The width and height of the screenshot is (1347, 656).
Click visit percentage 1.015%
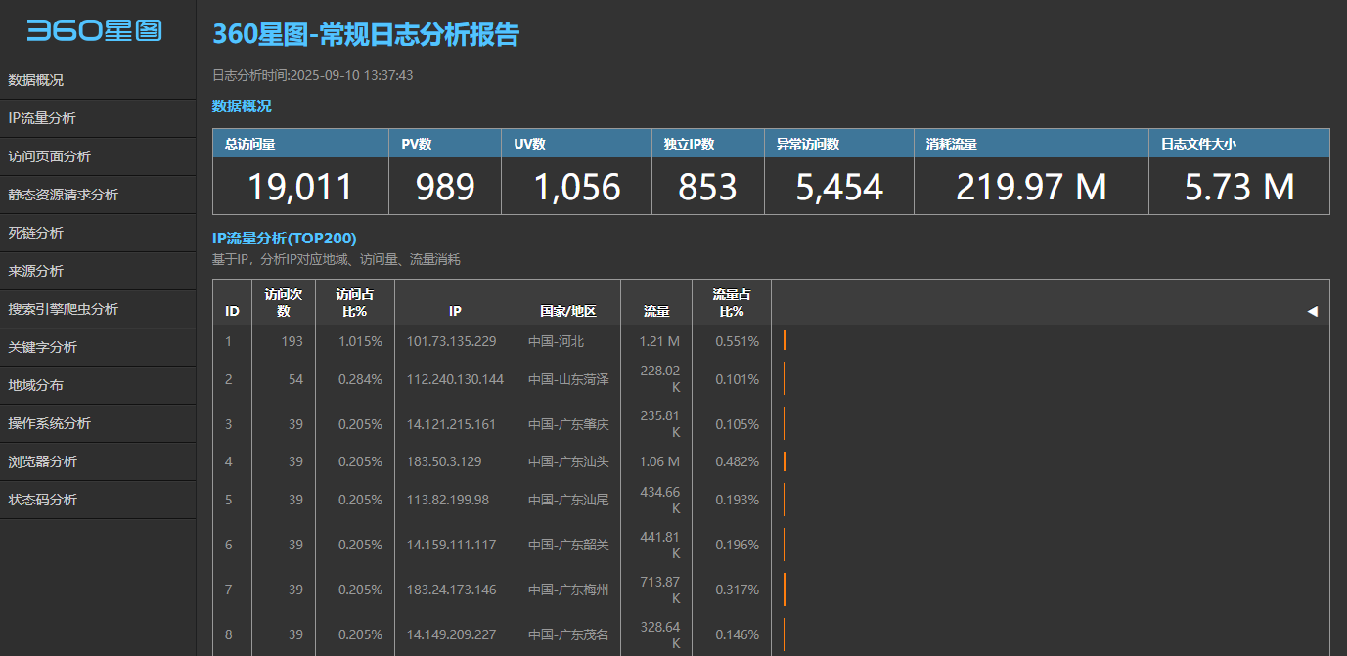(360, 341)
